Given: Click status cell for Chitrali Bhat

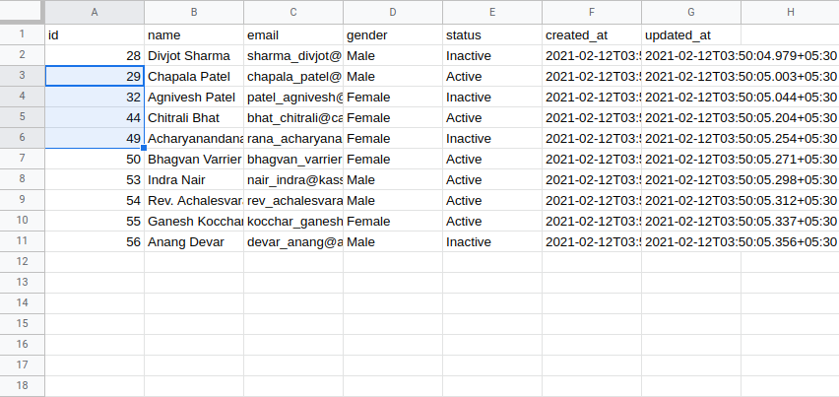Looking at the screenshot, I should click(x=492, y=117).
